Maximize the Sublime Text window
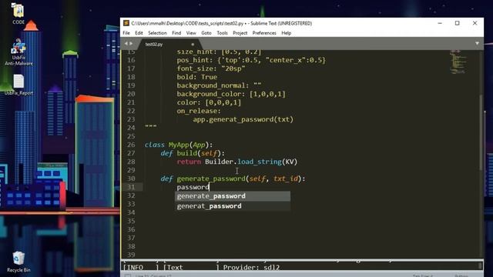The image size is (493, 277). 457,23
